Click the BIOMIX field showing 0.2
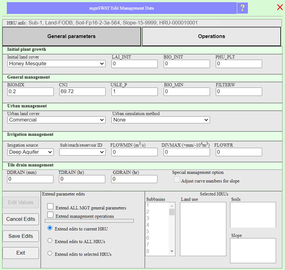Viewport: 285px width, 270px height. point(31,92)
